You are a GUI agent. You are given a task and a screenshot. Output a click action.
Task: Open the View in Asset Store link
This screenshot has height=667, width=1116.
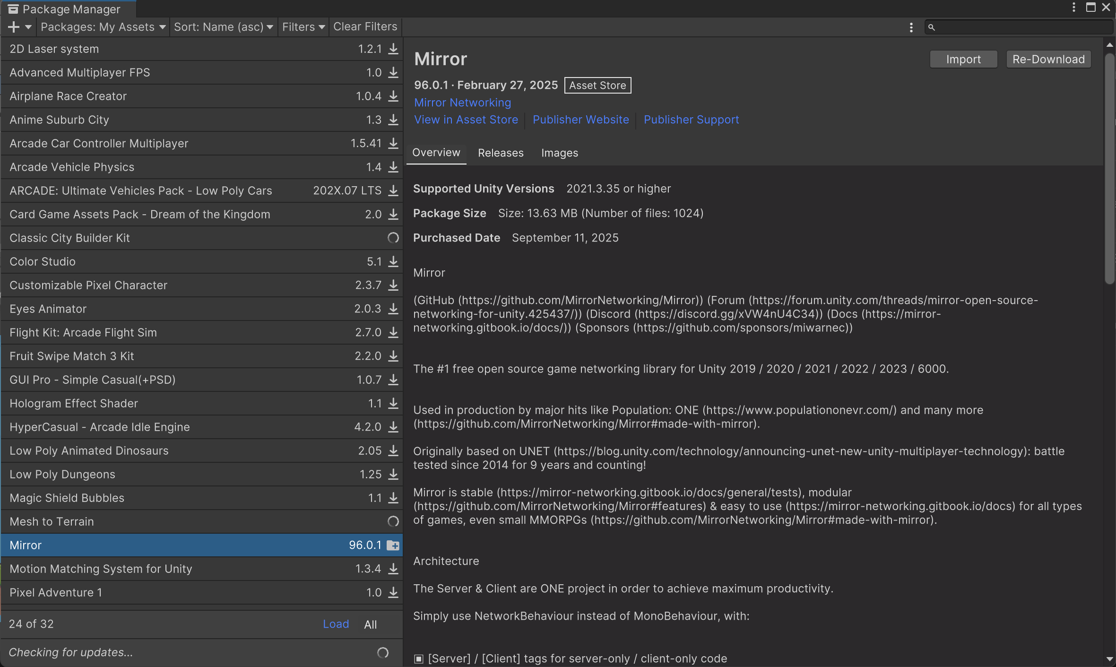point(466,120)
